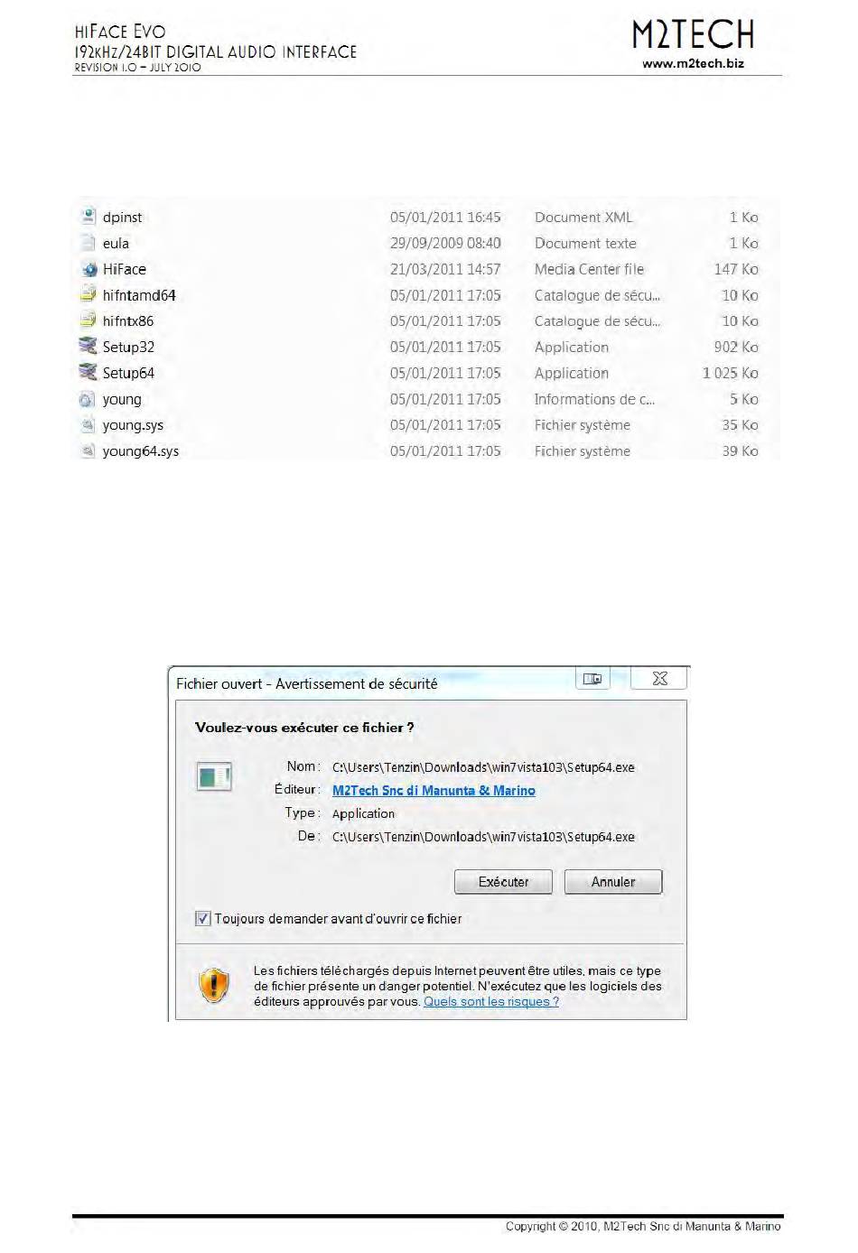Select the hifntx86 file name

[x=128, y=321]
